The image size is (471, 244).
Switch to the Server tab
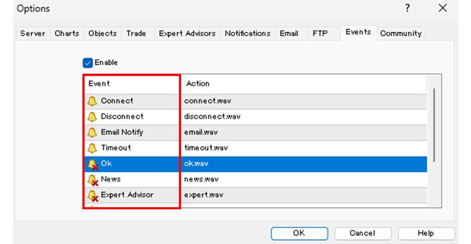[33, 34]
